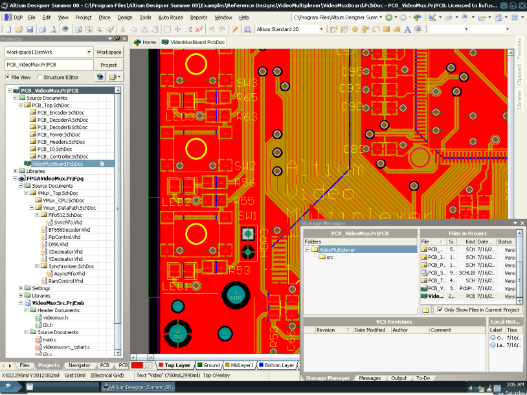
Task: Click the Project button
Action: click(109, 65)
